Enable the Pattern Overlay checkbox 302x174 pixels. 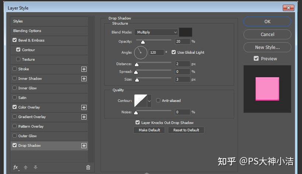pyautogui.click(x=14, y=126)
